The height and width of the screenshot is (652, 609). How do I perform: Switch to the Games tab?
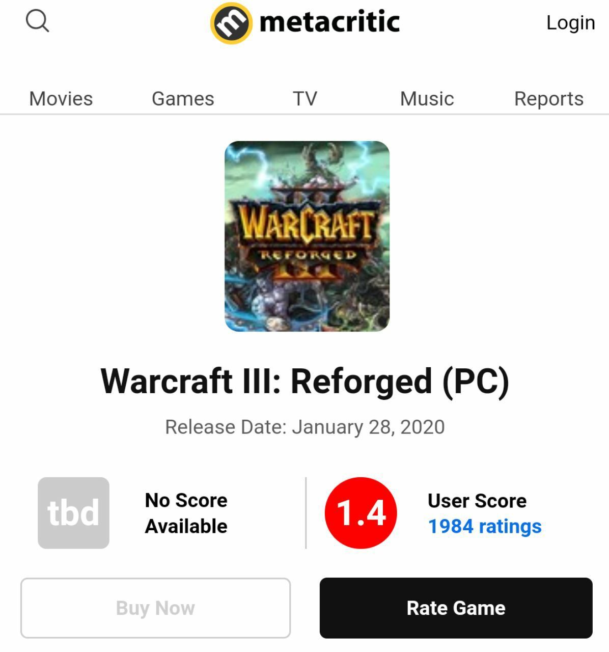pos(183,98)
